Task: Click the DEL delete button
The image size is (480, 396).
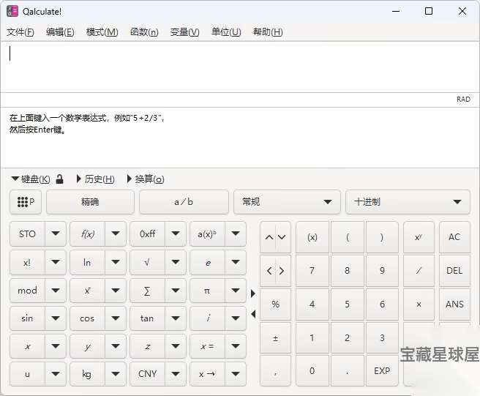Action: (454, 271)
